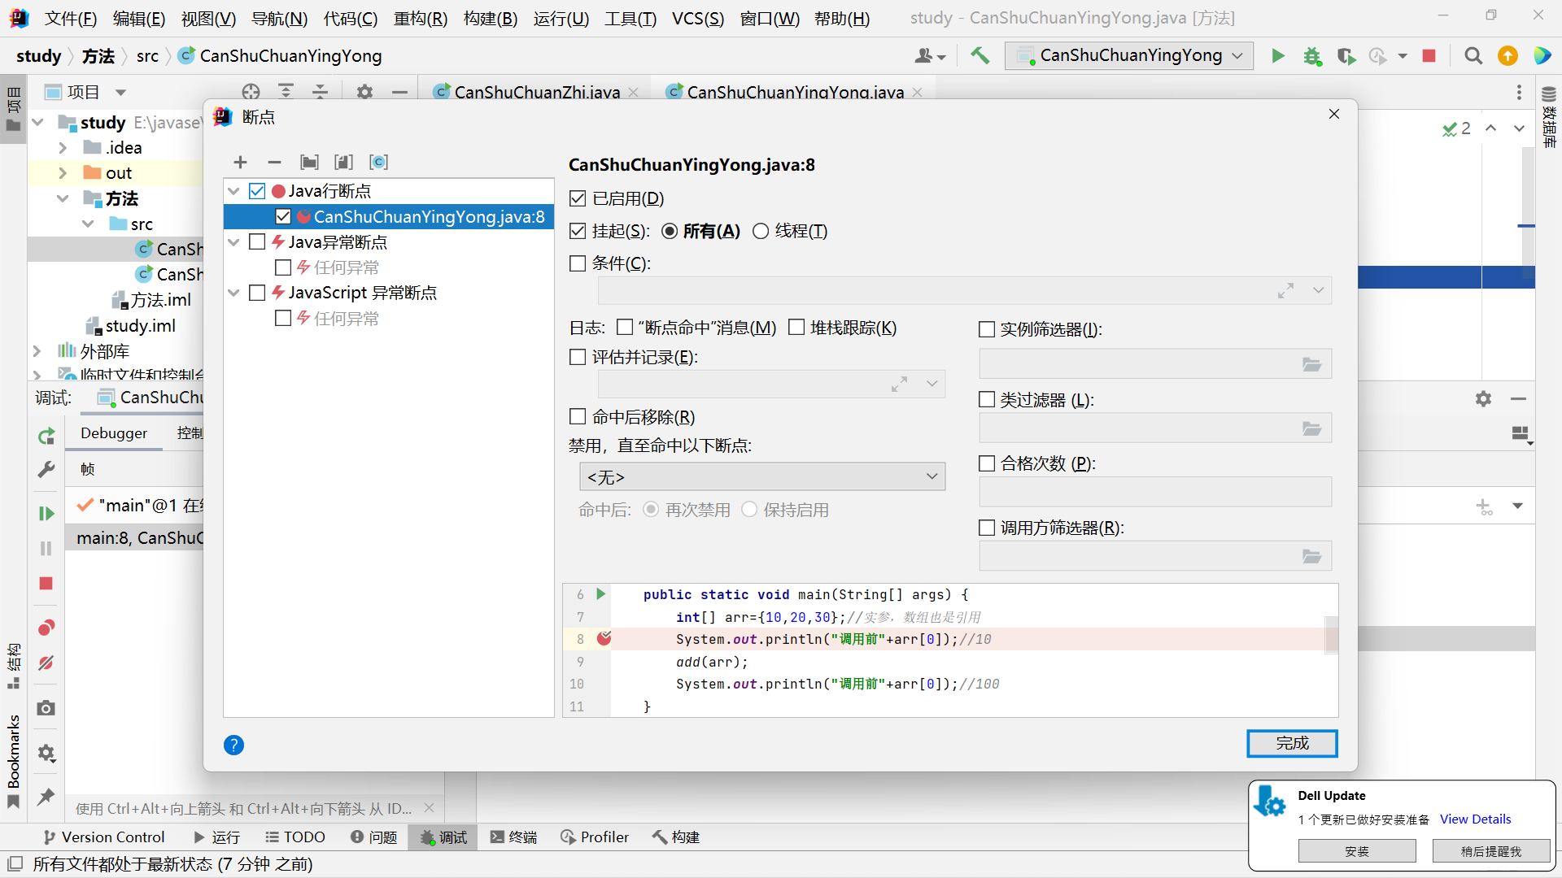The width and height of the screenshot is (1562, 878).
Task: Click Mute Breakpoints icon in debug sidebar
Action: 46,663
